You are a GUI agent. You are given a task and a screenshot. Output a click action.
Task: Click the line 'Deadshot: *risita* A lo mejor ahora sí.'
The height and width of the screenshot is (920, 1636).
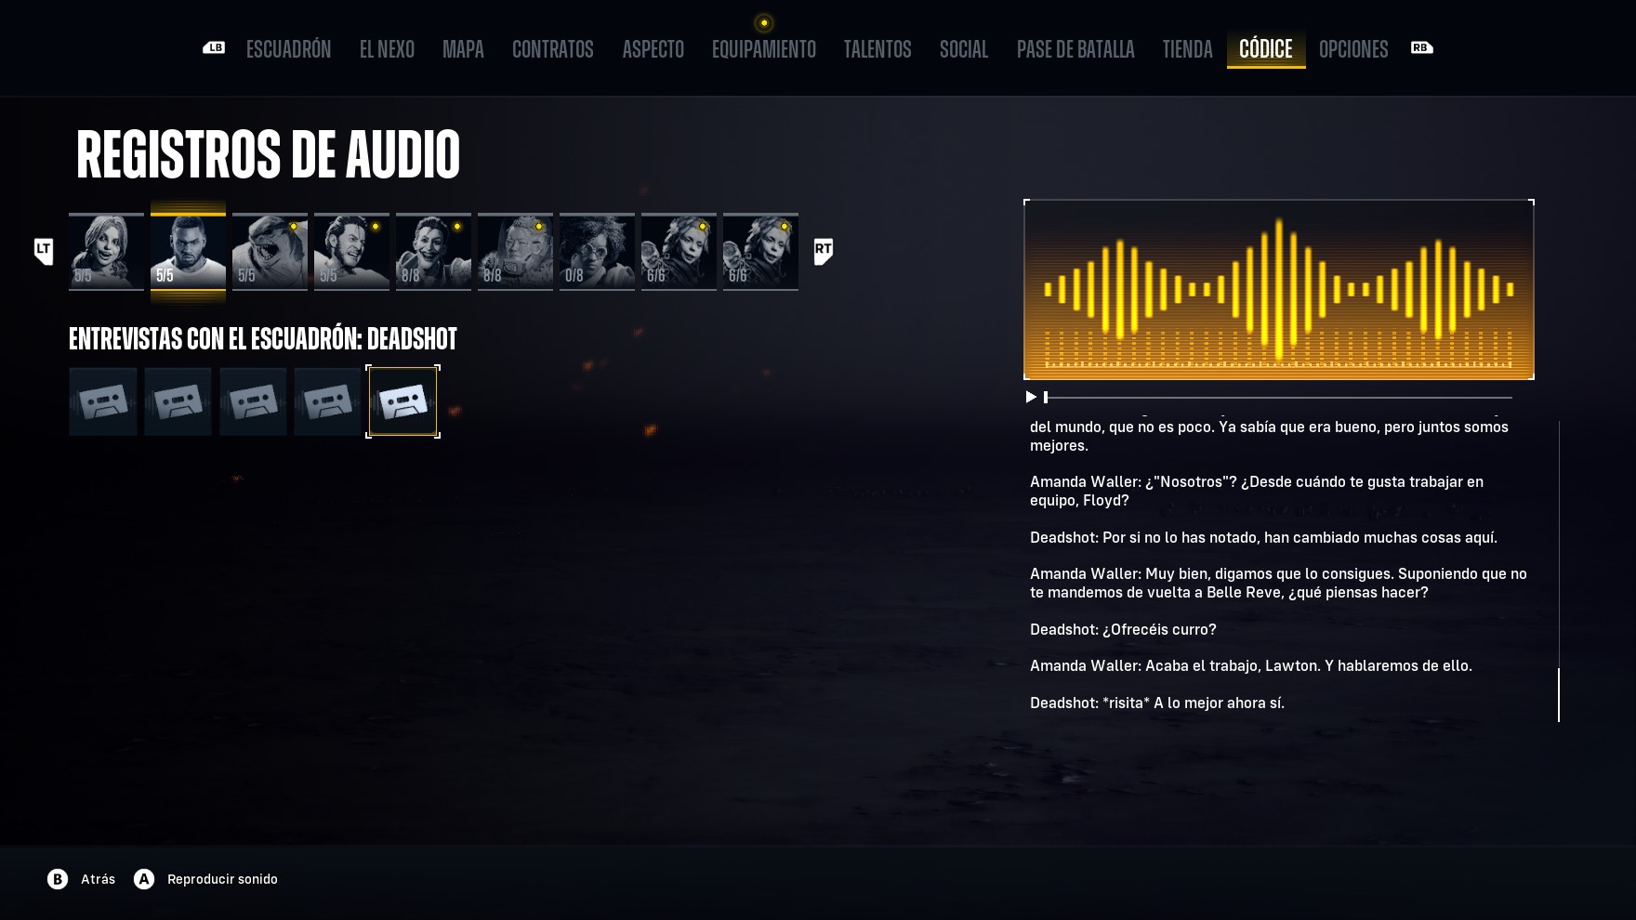click(1157, 703)
